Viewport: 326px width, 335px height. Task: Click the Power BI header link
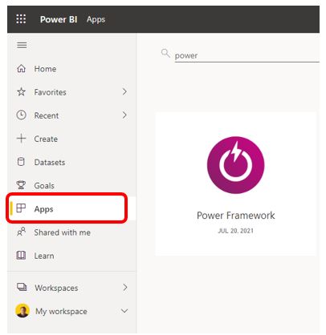[59, 19]
